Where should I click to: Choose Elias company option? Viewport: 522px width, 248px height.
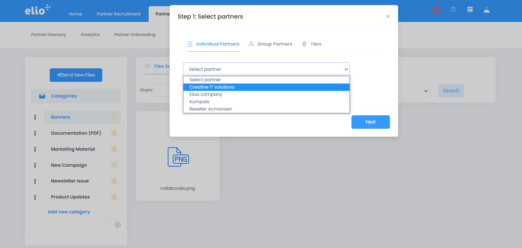[266, 94]
